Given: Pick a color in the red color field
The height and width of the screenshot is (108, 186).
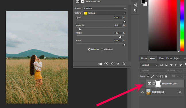Looking at the screenshot, I should pos(162,25).
